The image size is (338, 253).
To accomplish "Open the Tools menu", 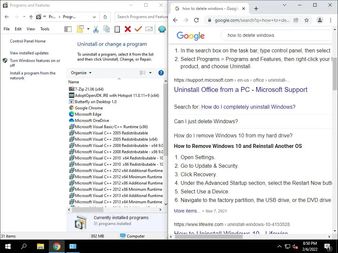I will tap(45, 29).
